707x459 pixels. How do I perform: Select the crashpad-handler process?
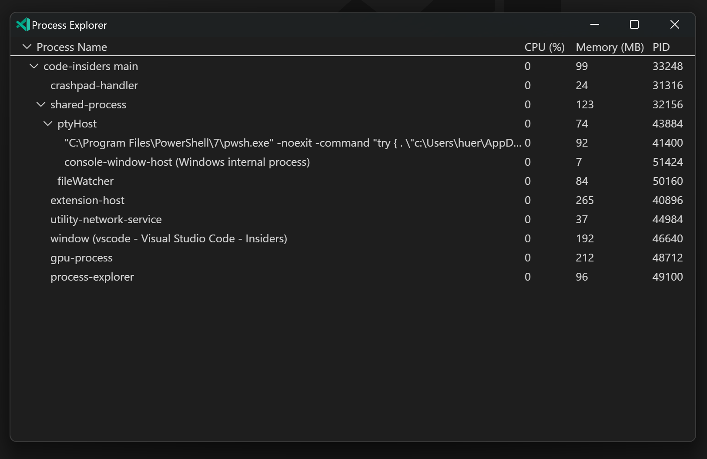(94, 85)
